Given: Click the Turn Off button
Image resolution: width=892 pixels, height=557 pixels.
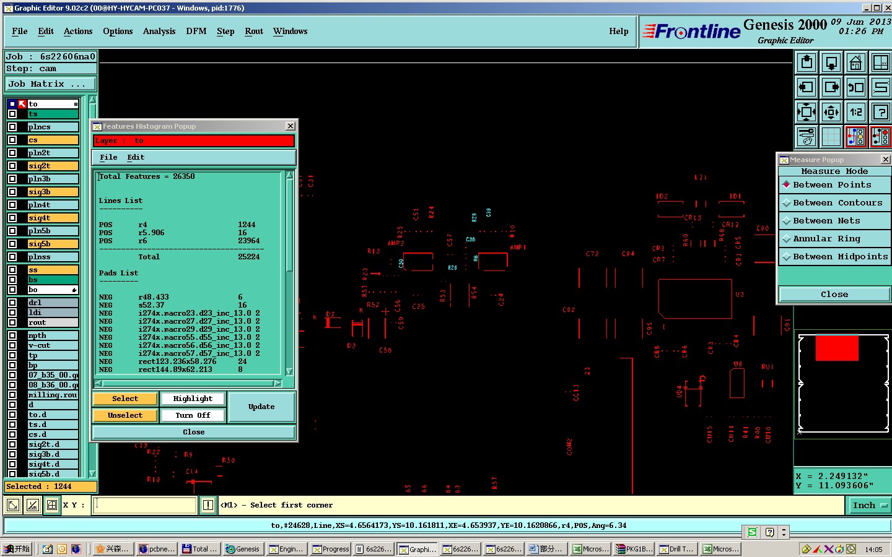Looking at the screenshot, I should pyautogui.click(x=193, y=415).
